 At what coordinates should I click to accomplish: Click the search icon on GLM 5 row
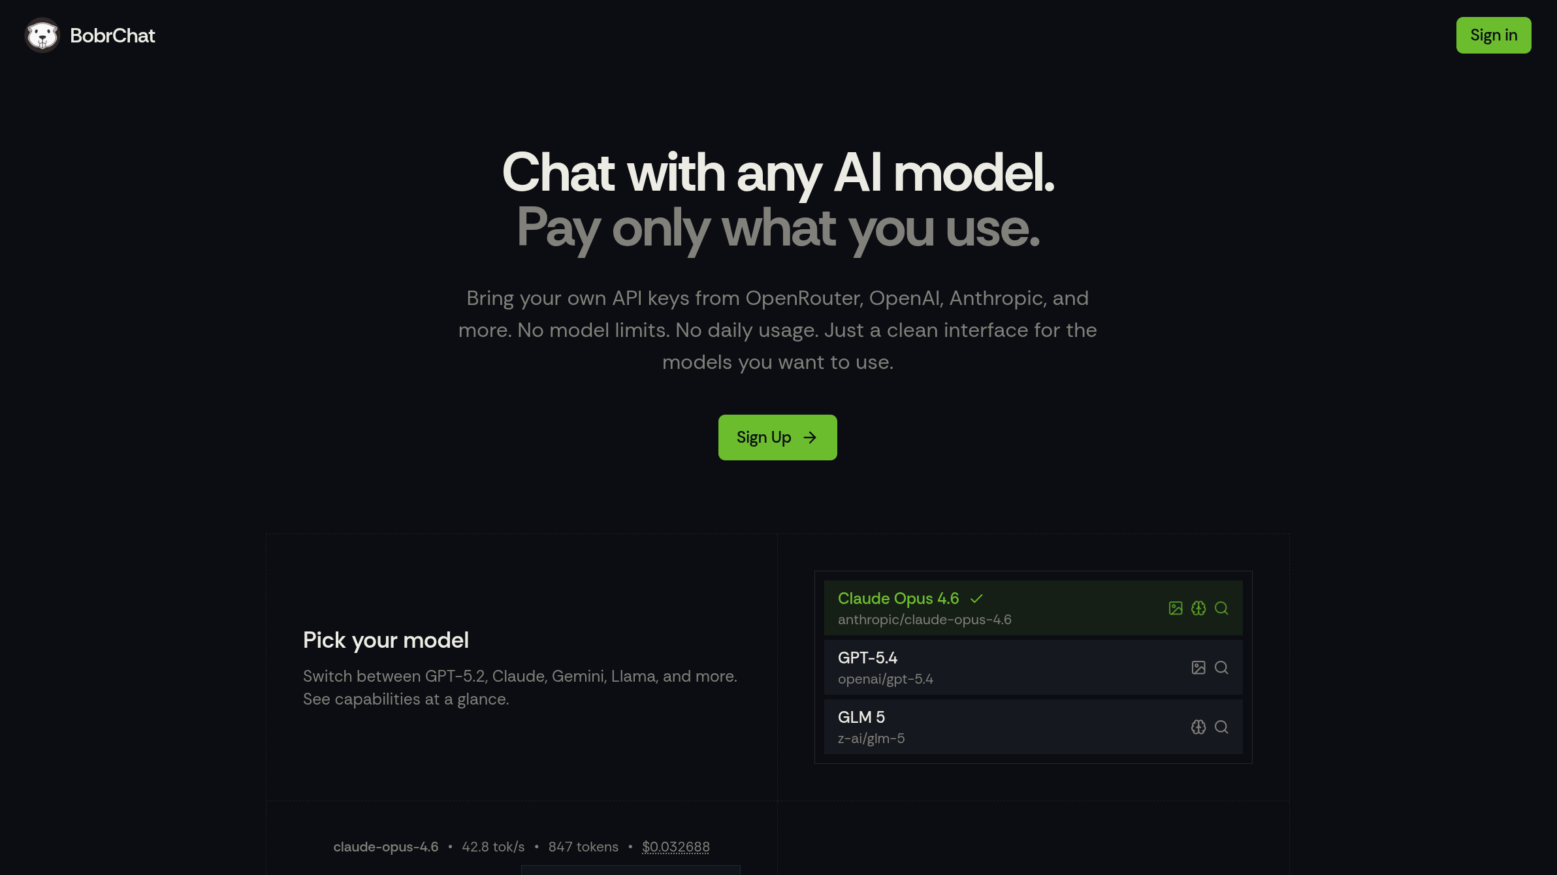1221,727
